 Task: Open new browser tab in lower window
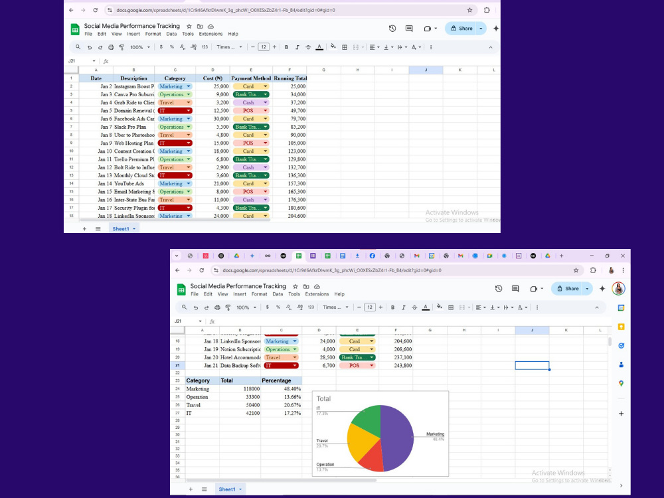[x=562, y=256]
